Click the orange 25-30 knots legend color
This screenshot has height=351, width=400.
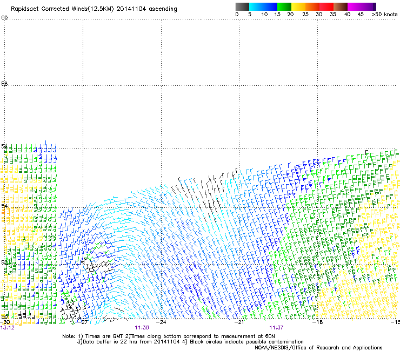(x=312, y=6)
